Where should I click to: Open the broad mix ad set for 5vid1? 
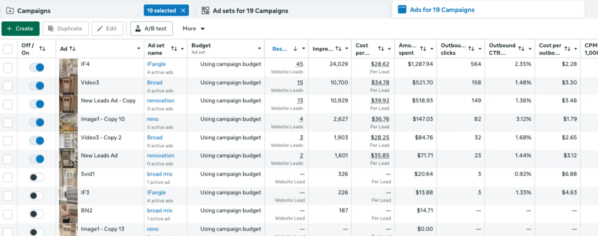[x=160, y=174]
